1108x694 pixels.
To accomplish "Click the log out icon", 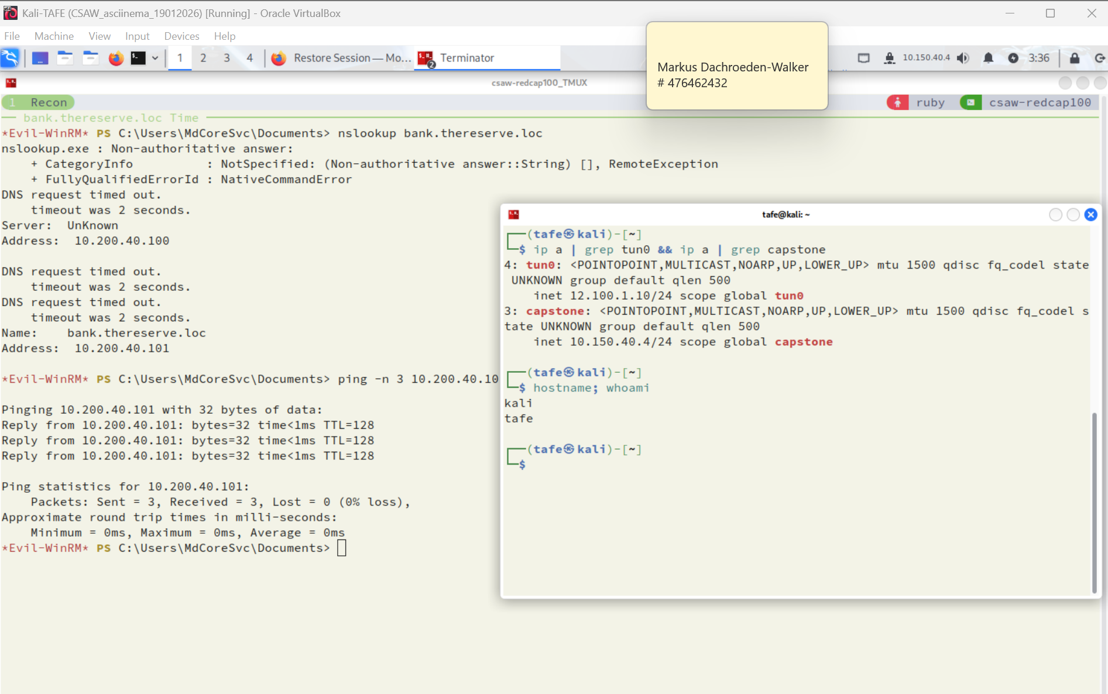I will click(1099, 58).
